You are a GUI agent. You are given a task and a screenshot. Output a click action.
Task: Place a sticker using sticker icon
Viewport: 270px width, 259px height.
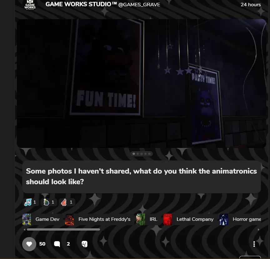[84, 244]
